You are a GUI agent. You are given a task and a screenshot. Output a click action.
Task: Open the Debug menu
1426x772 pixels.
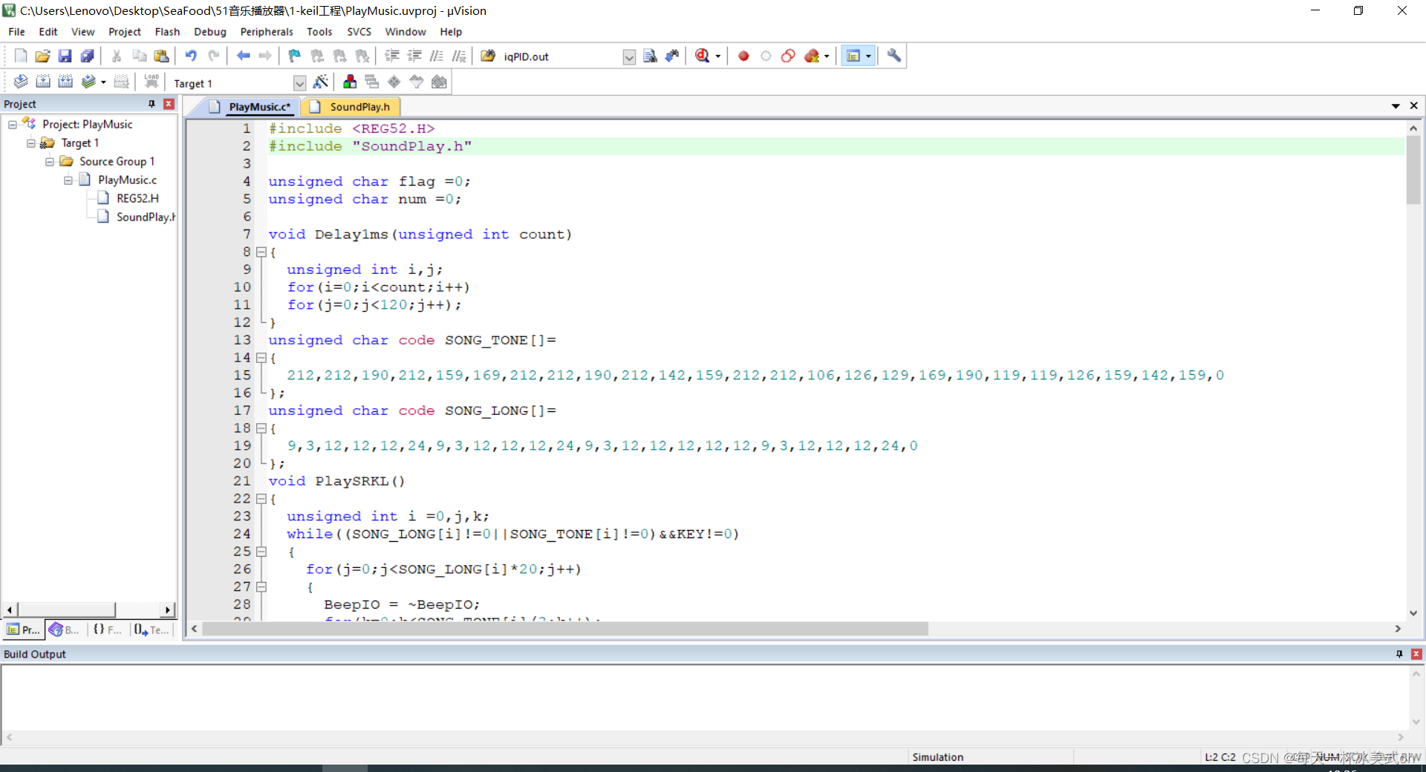[209, 32]
